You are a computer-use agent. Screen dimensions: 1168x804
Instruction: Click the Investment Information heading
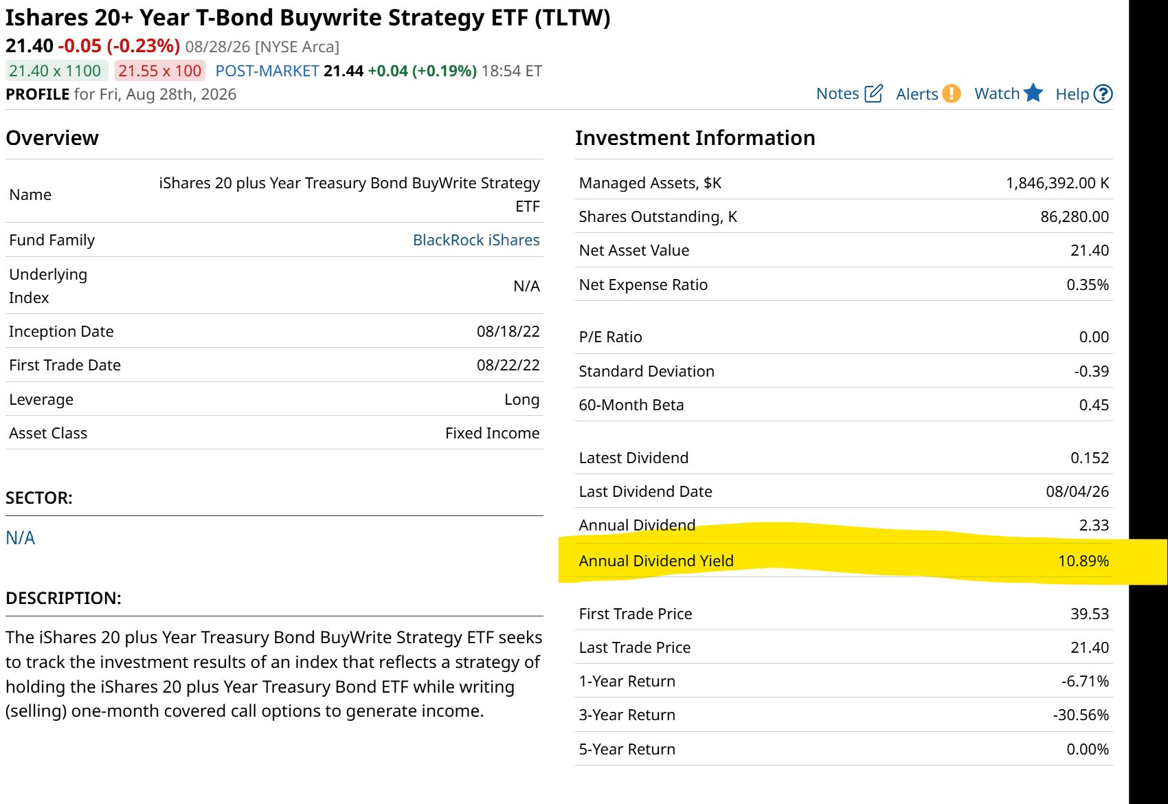click(x=695, y=137)
